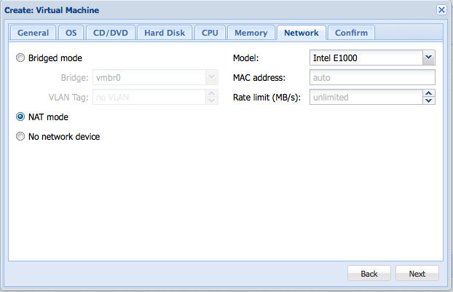This screenshot has height=292, width=453.
Task: Expand the Bridge vmbr0 dropdown
Action: point(212,77)
